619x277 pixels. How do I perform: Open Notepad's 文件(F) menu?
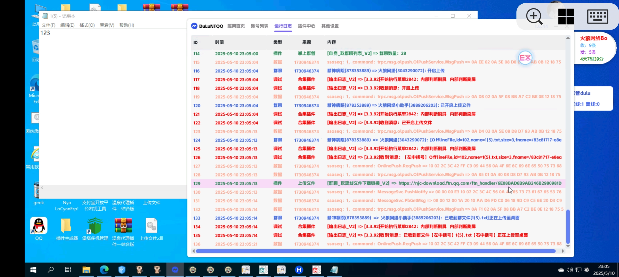[48, 25]
